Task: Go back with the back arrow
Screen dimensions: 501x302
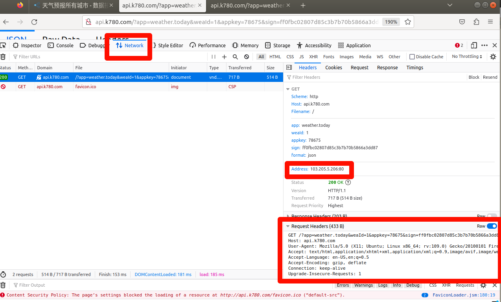Action: coord(6,22)
